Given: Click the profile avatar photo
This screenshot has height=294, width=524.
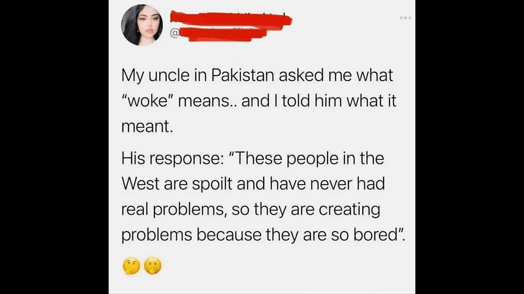Looking at the screenshot, I should click(x=142, y=25).
